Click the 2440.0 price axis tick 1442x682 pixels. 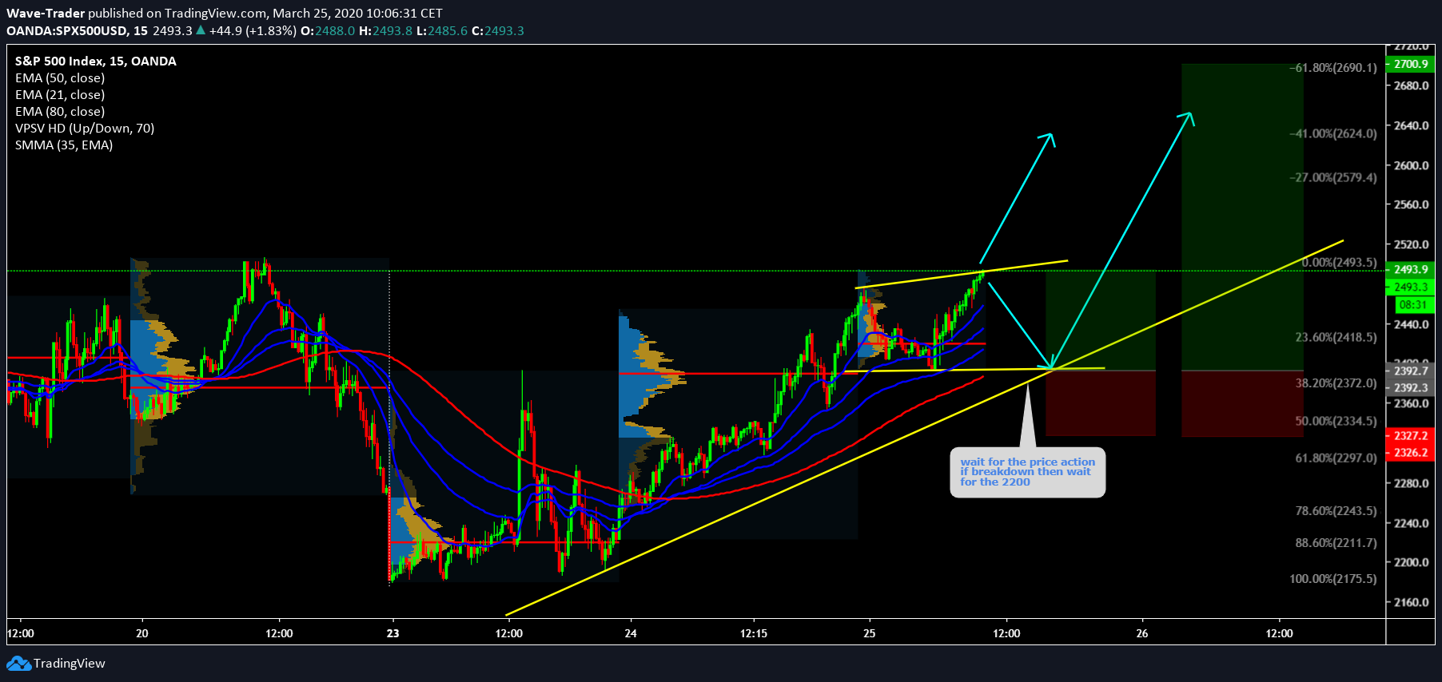pos(1411,324)
